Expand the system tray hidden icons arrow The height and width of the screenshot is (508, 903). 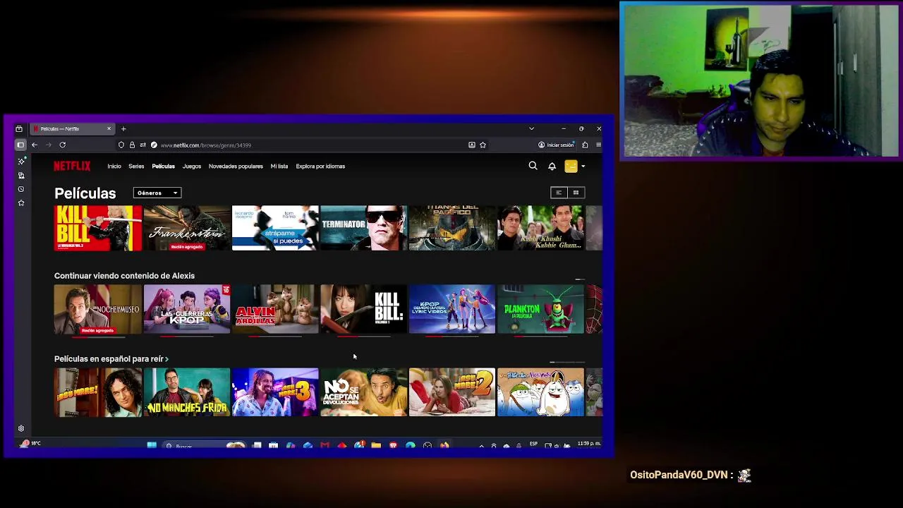click(x=481, y=446)
